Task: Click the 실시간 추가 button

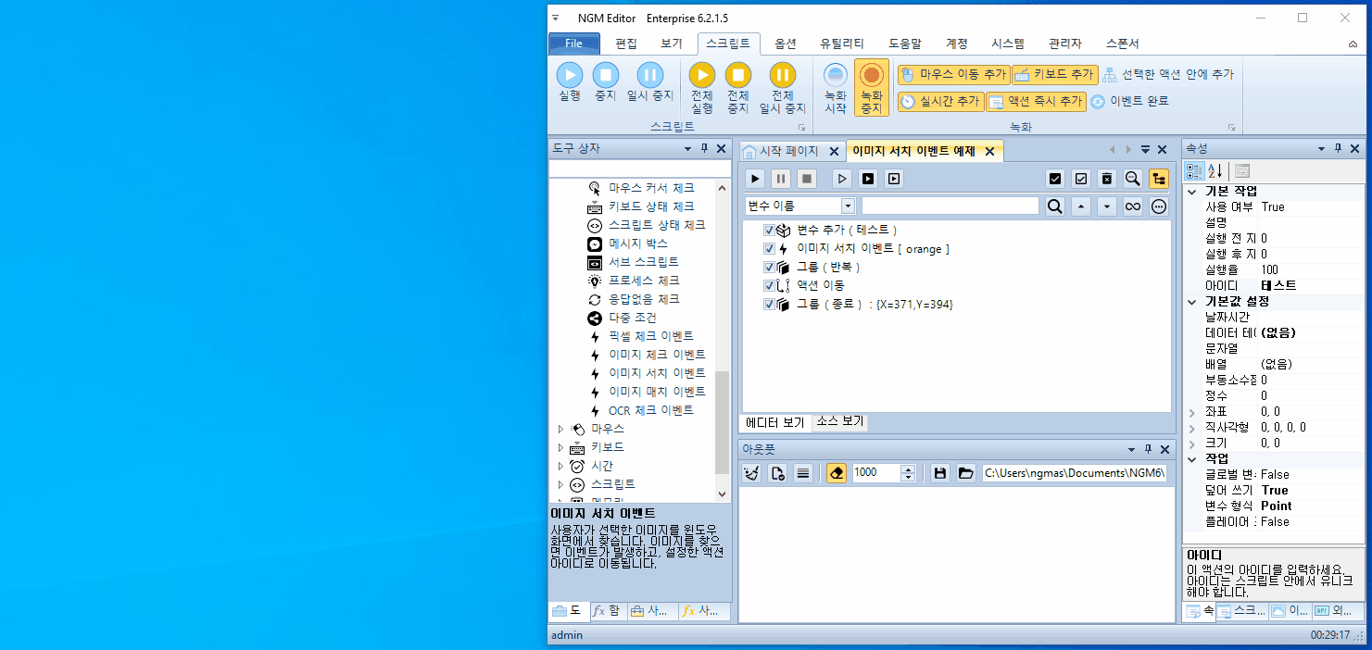Action: [x=940, y=101]
